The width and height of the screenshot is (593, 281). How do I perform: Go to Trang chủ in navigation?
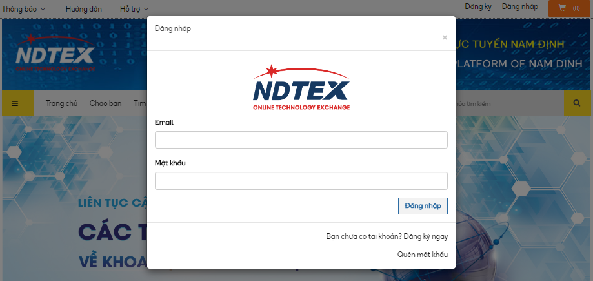click(62, 103)
